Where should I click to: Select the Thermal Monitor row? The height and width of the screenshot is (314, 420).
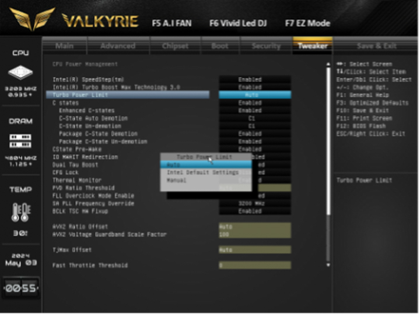click(x=77, y=180)
